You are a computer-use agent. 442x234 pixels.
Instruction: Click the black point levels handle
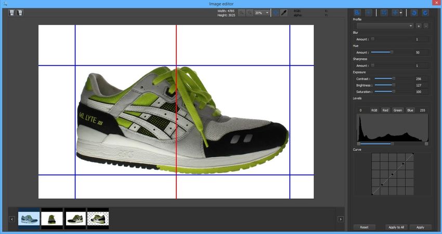(x=359, y=144)
